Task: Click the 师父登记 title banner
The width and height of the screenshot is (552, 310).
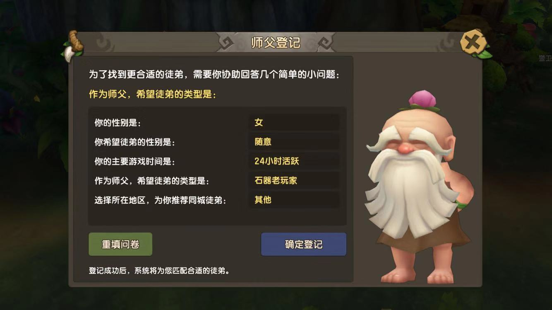Action: tap(276, 42)
